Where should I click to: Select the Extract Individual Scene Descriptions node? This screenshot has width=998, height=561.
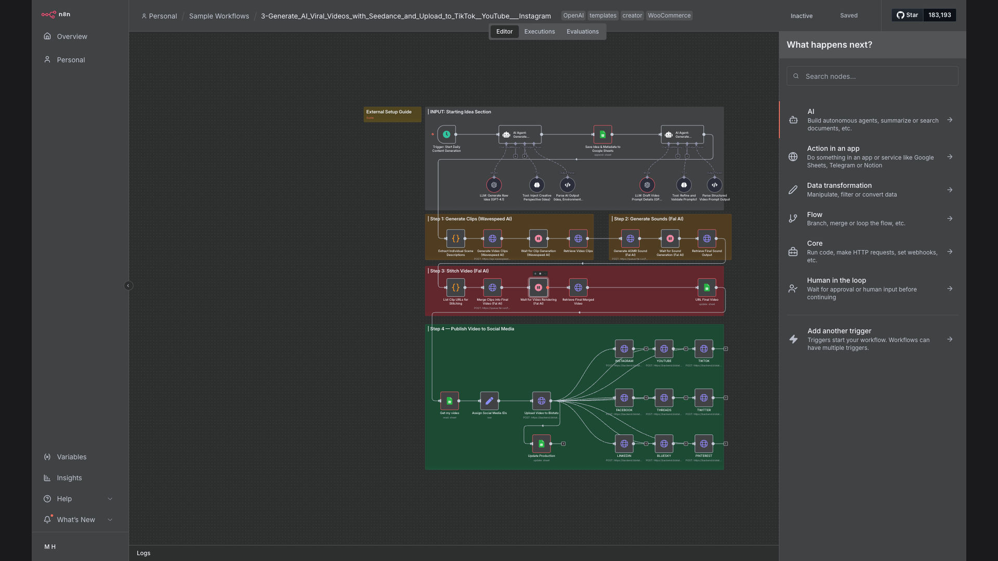tap(456, 238)
